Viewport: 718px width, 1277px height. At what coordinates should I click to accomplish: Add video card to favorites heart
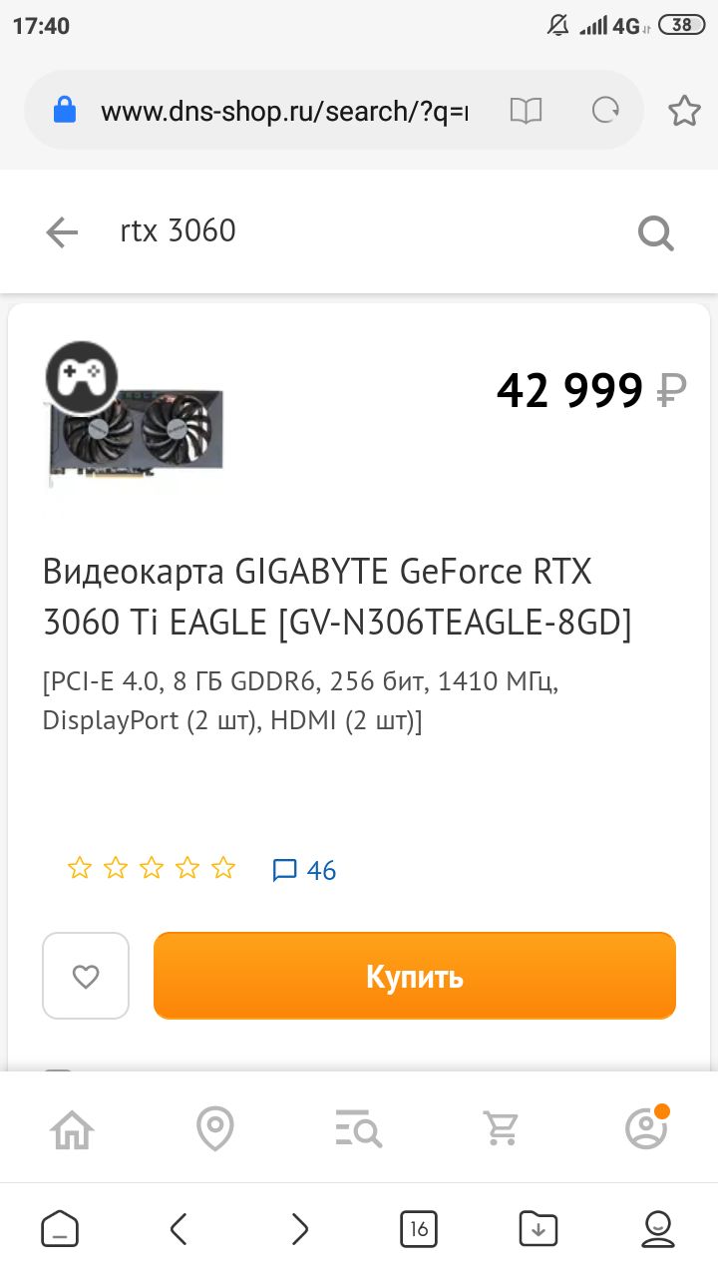pos(86,976)
